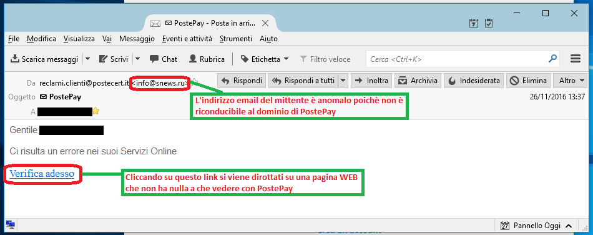Open the tasks tab icon
Screen dimensions: 593x235
point(489,23)
